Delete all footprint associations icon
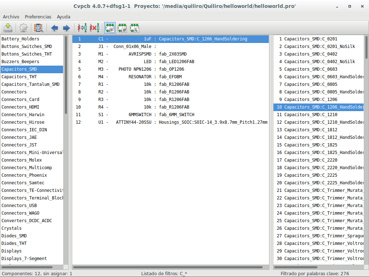The image size is (369, 277). pos(94,28)
